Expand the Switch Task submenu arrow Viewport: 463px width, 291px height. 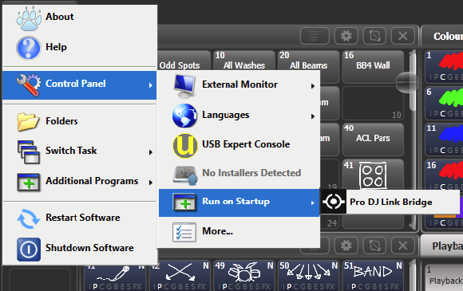(151, 152)
